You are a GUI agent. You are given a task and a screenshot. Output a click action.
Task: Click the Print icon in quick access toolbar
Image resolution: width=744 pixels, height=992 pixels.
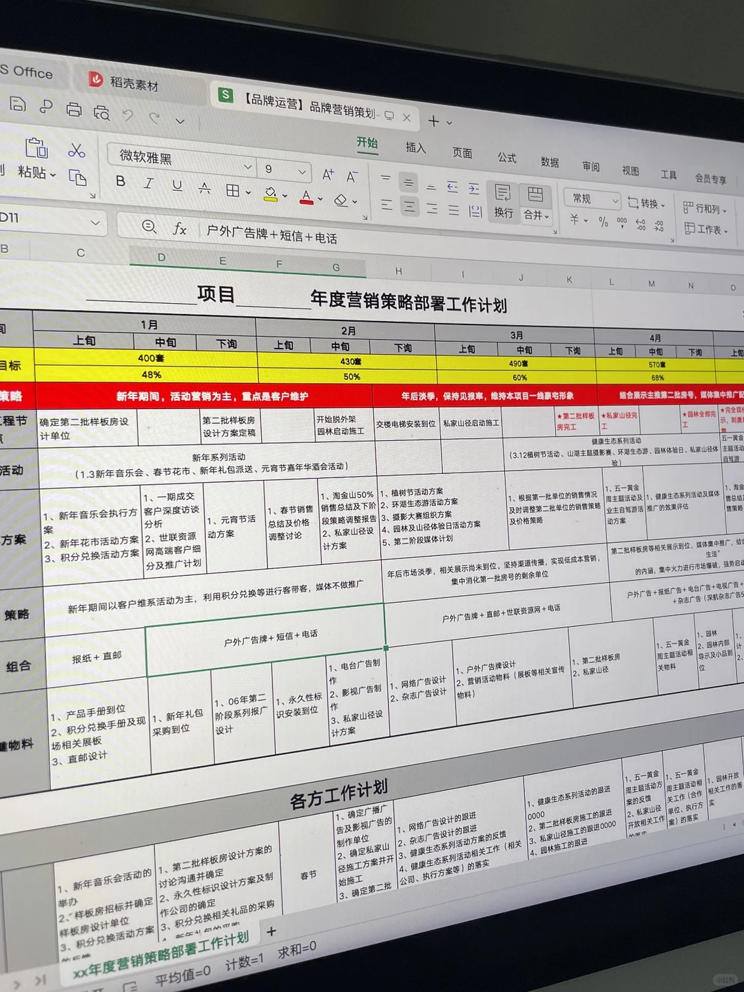point(73,110)
